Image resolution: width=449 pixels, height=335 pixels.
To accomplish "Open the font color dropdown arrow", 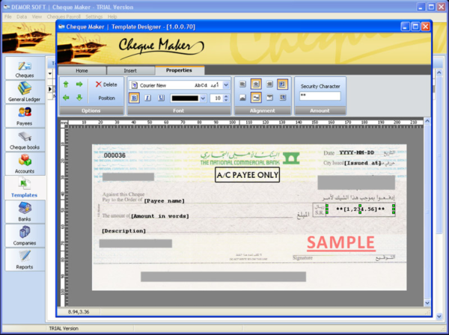I will [x=203, y=98].
